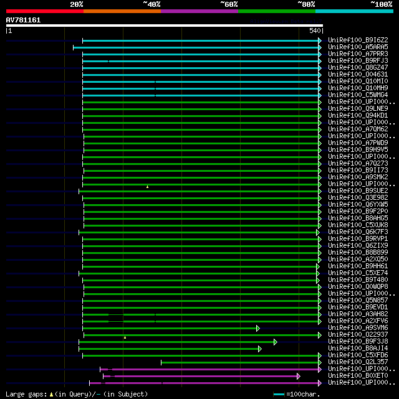Click the UniRef100_B9SUE2 label

[358, 191]
